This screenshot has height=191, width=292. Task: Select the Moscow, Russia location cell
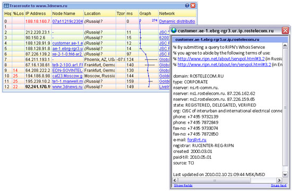click(x=99, y=76)
